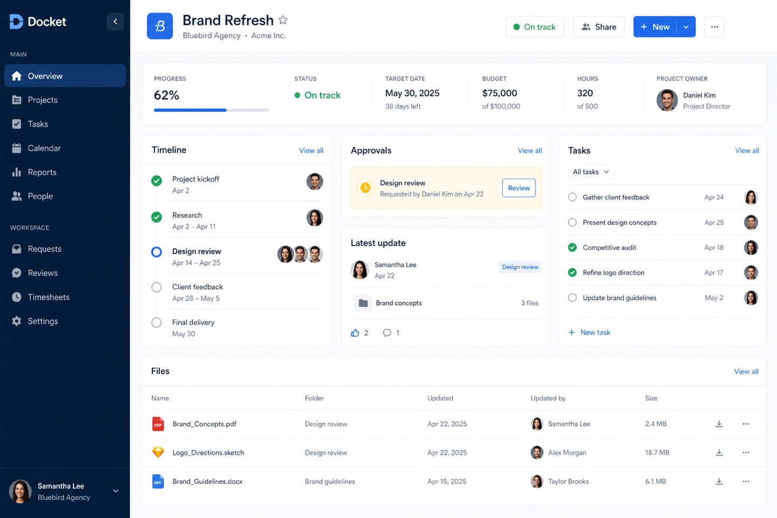Check off Gather client feedback task
This screenshot has height=518, width=777.
pos(572,197)
